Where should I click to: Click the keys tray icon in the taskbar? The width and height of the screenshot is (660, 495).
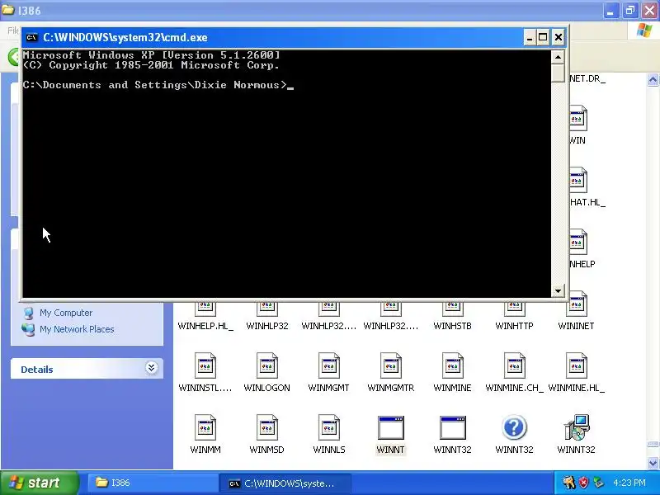pos(568,483)
